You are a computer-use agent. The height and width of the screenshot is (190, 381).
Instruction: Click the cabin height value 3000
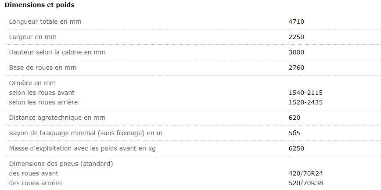point(296,52)
